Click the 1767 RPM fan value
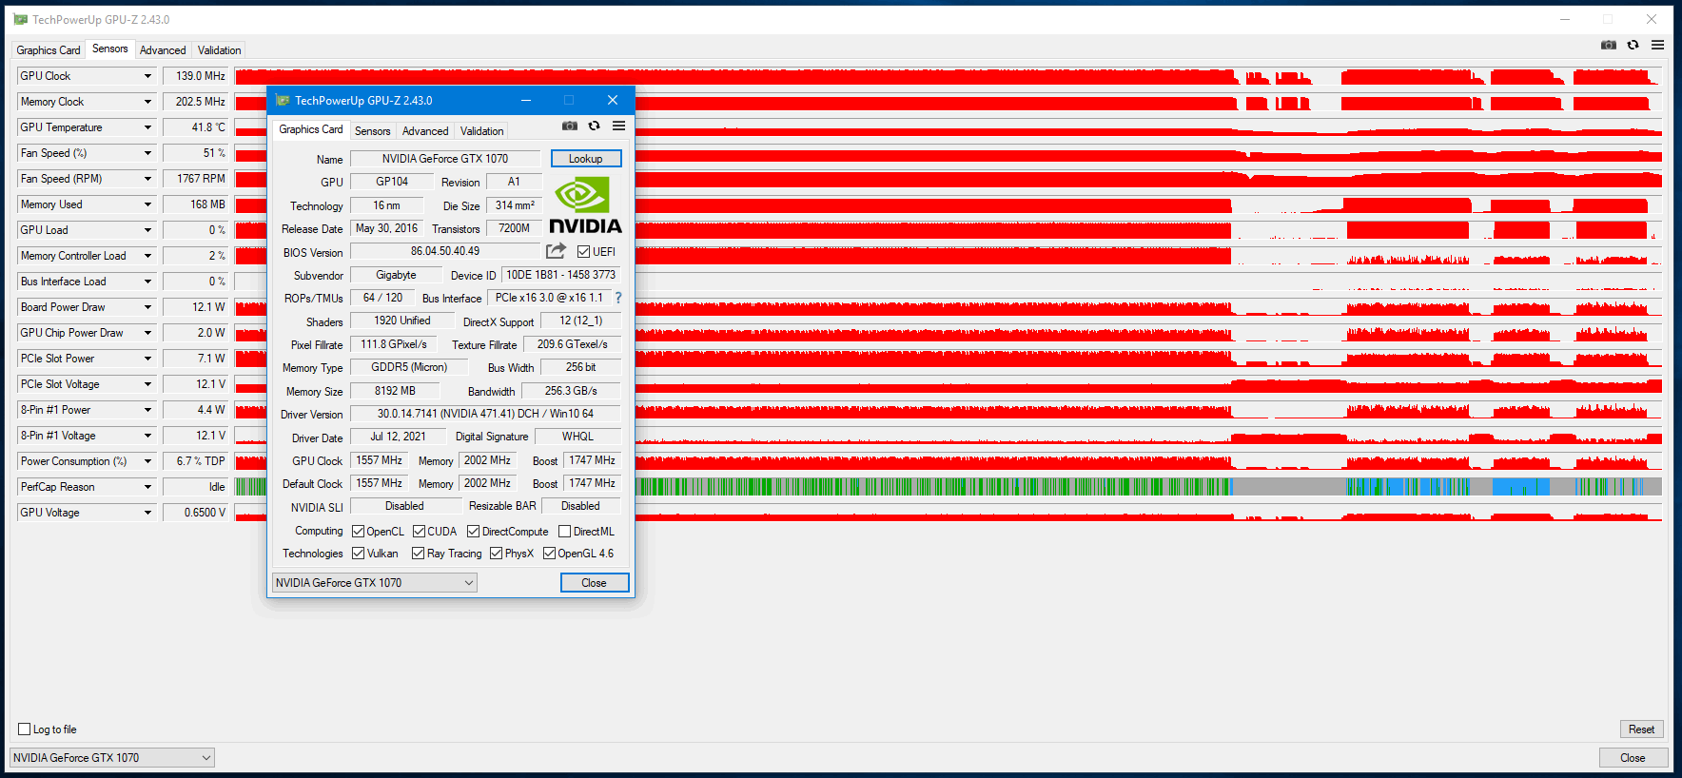Image resolution: width=1682 pixels, height=778 pixels. pyautogui.click(x=196, y=179)
